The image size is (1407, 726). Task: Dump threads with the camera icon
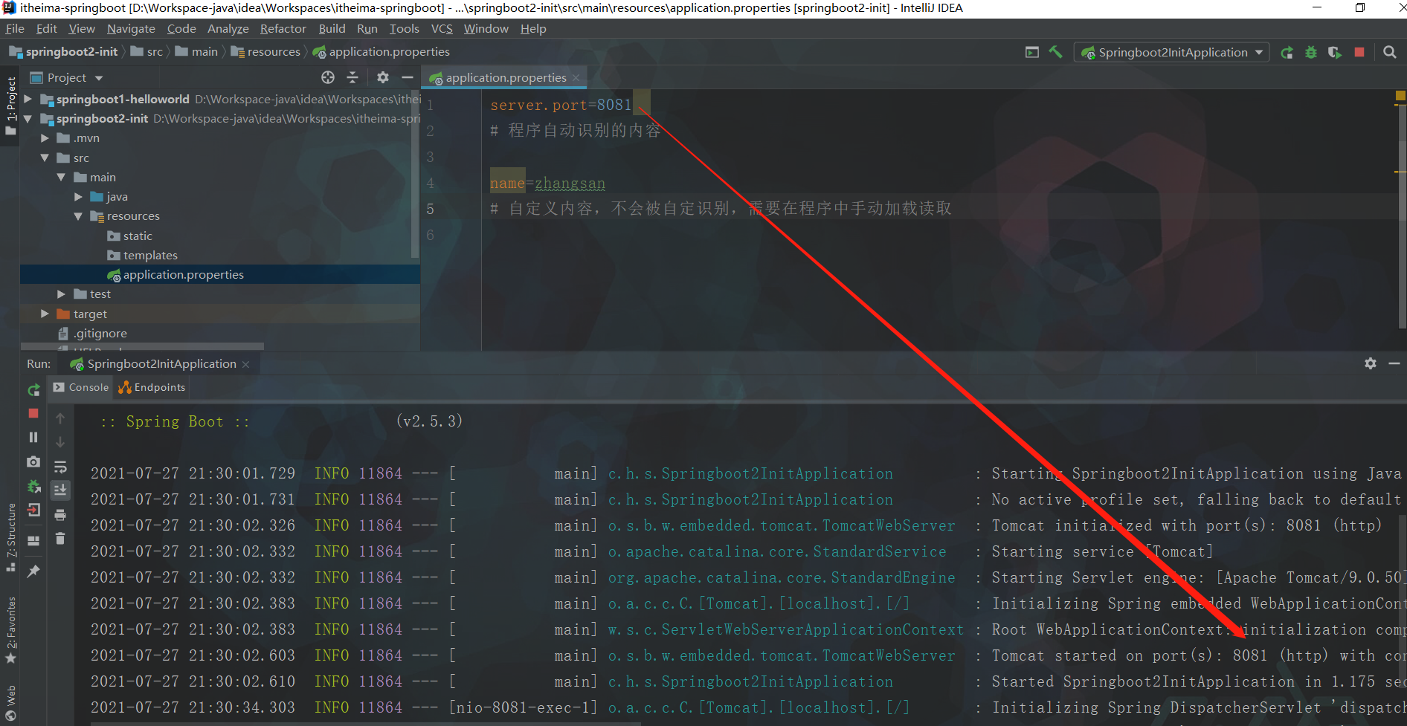(x=33, y=461)
